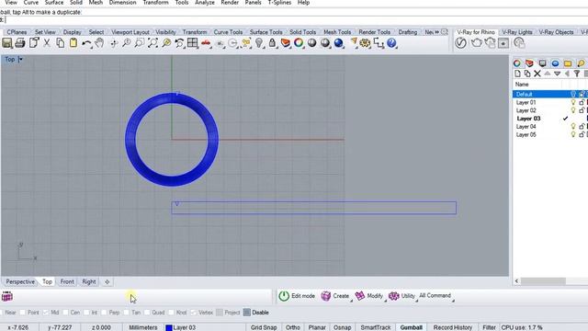Click the layer filter funnel icon

pos(577,74)
